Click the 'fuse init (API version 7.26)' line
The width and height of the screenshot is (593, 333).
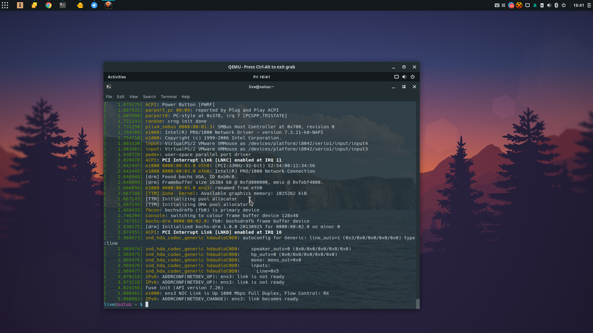tap(184, 288)
